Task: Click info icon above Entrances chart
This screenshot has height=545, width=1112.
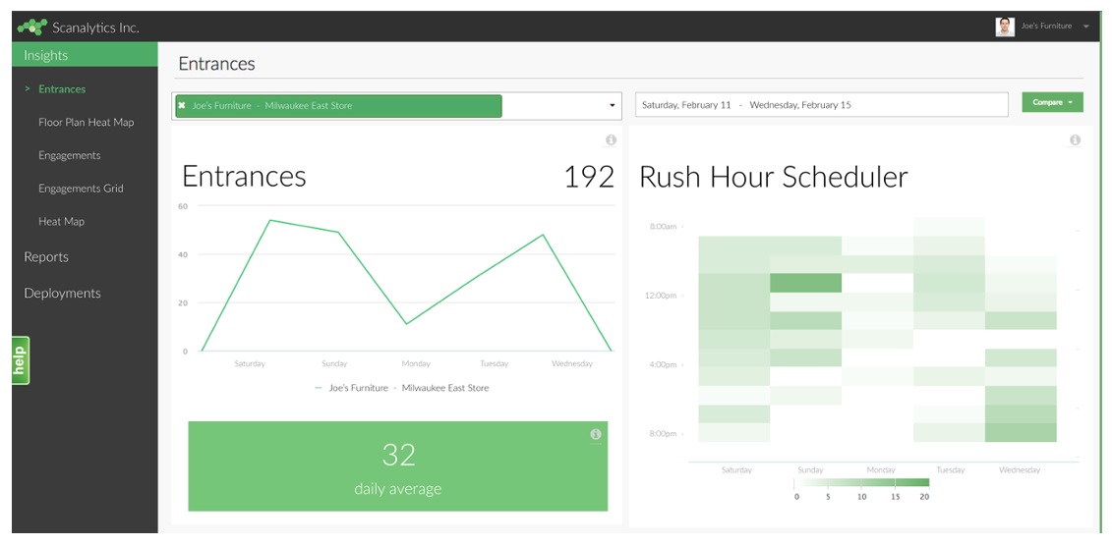Action: [611, 140]
